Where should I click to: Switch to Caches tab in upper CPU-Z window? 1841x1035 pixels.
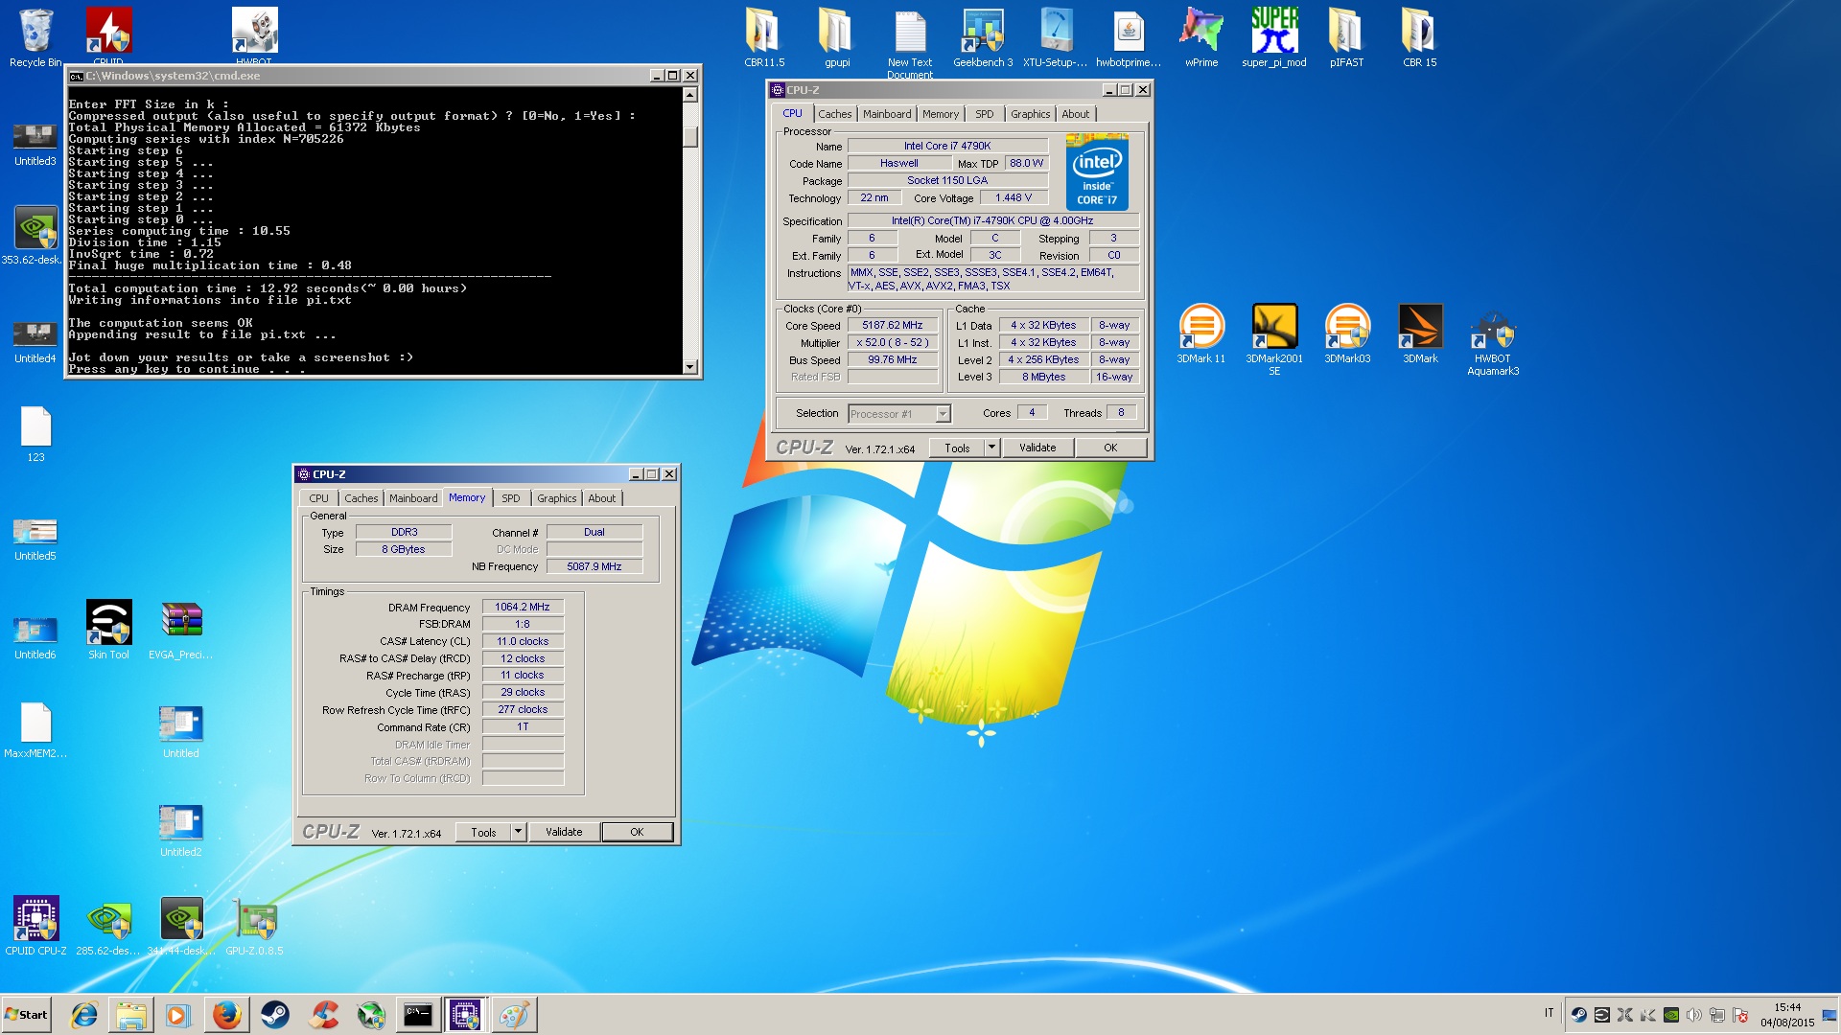click(834, 114)
